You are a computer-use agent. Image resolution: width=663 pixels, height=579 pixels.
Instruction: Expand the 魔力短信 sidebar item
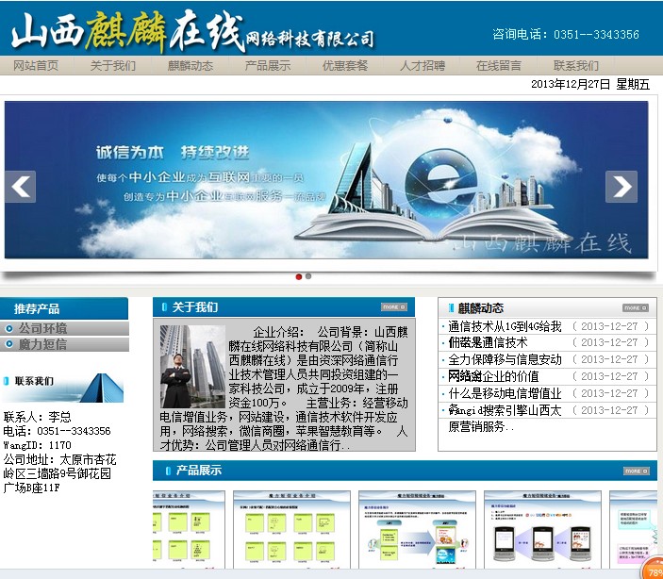[x=43, y=344]
